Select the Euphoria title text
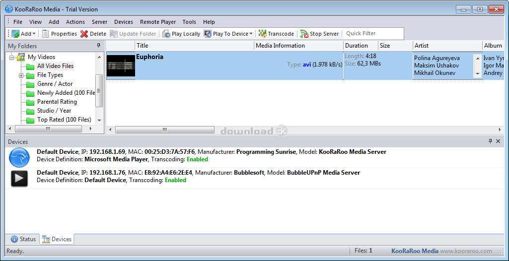509x261 pixels. pos(149,57)
